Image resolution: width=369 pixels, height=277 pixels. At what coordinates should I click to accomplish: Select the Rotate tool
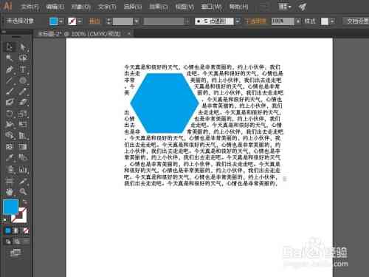tap(10, 113)
